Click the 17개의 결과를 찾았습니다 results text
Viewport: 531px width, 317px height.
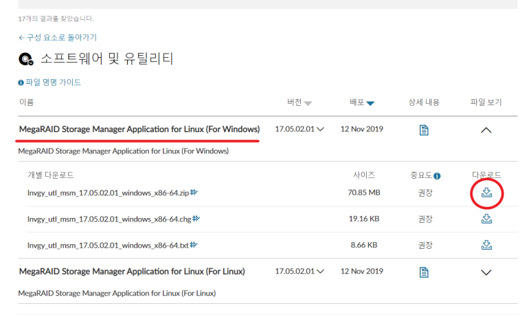click(56, 19)
